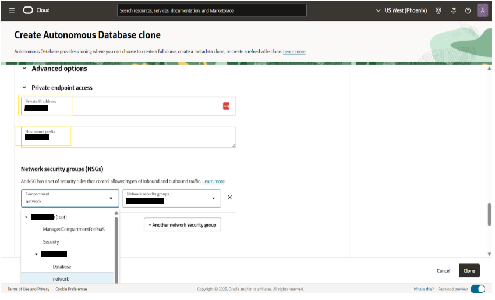Click the red icon in Private IP address field
The image size is (495, 300).
click(x=226, y=106)
